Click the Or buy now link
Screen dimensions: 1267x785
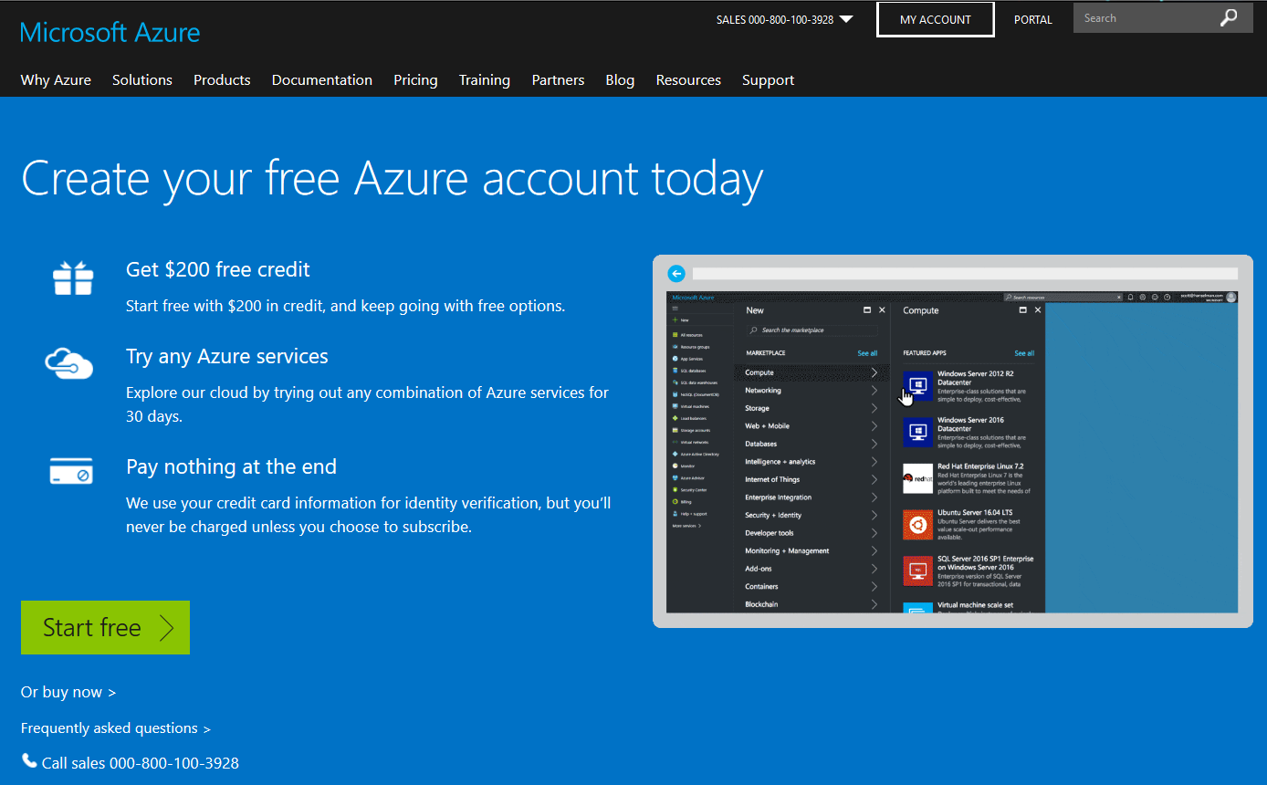click(68, 692)
